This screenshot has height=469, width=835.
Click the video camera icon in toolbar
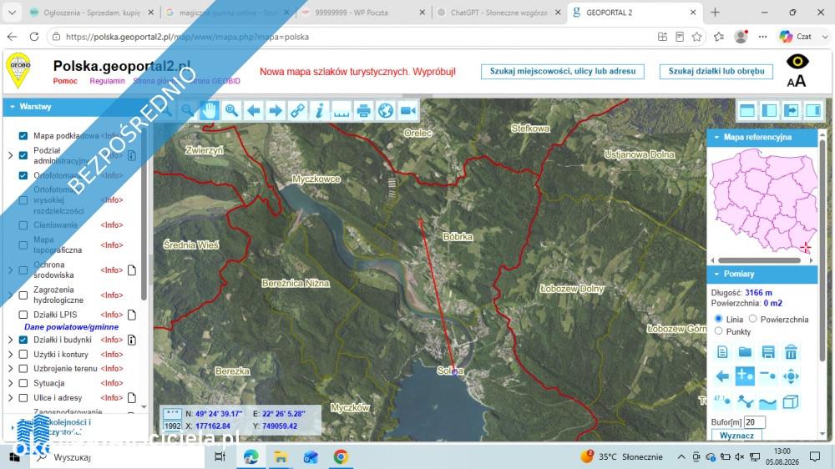point(408,111)
